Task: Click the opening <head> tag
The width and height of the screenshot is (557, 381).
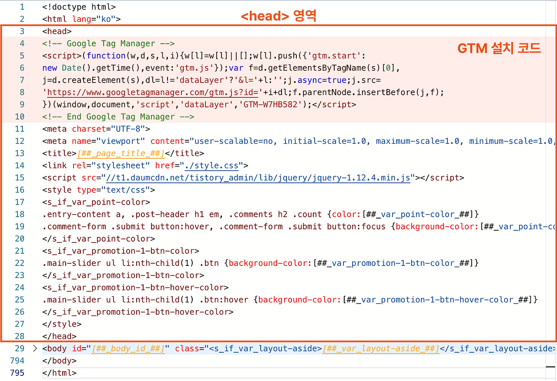Action: click(x=57, y=31)
